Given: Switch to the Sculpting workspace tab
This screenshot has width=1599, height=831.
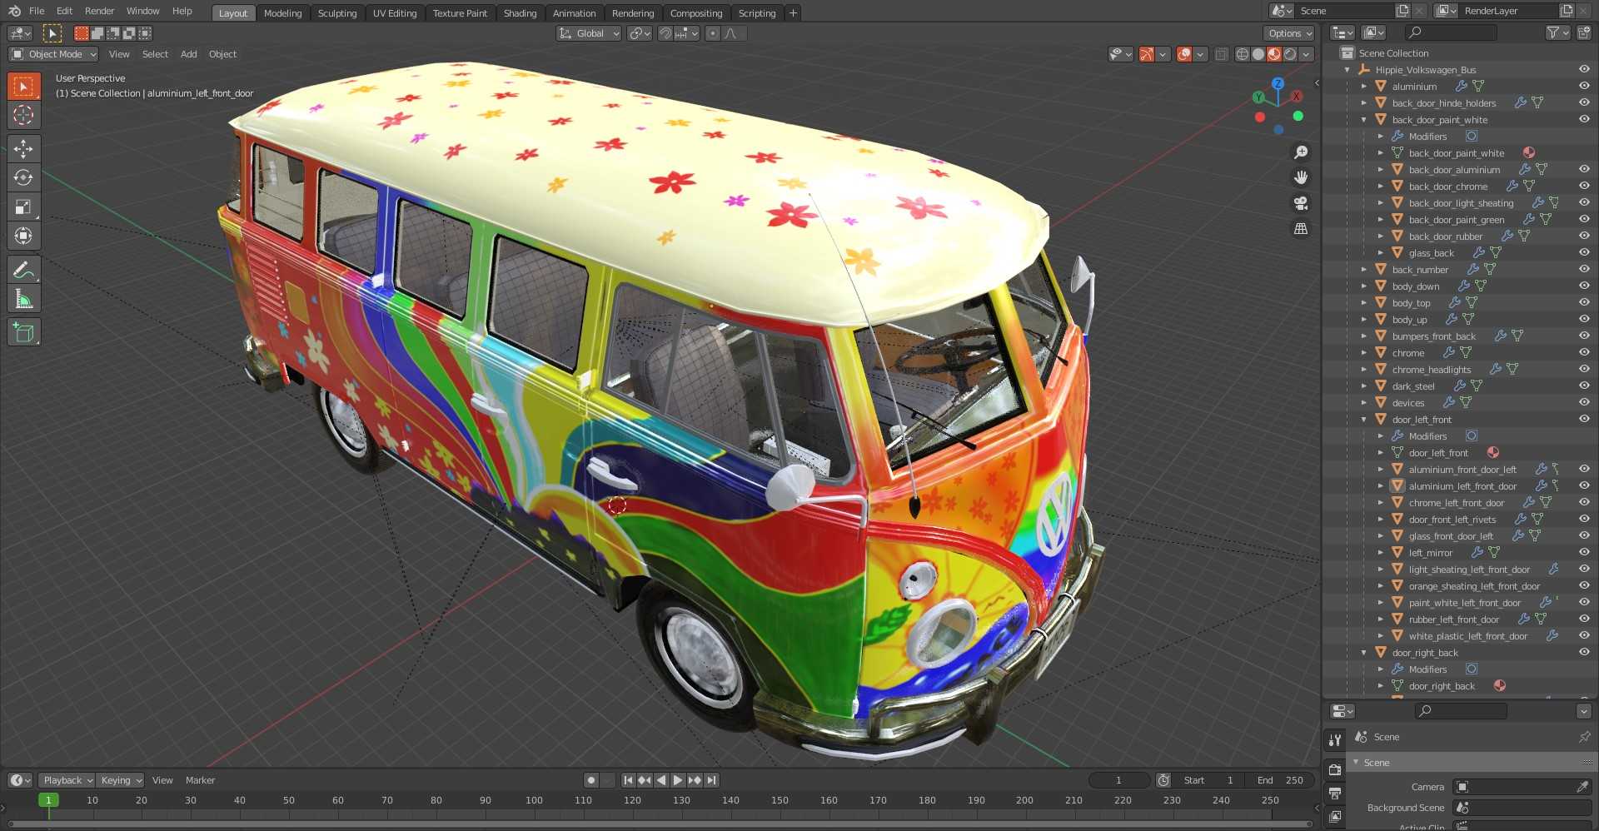Looking at the screenshot, I should [x=337, y=12].
